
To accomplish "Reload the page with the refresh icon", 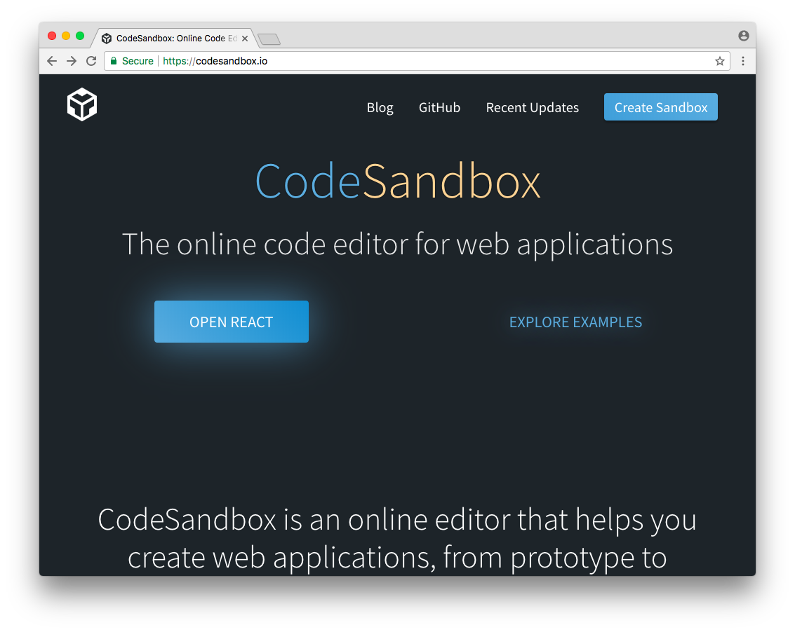I will 91,61.
